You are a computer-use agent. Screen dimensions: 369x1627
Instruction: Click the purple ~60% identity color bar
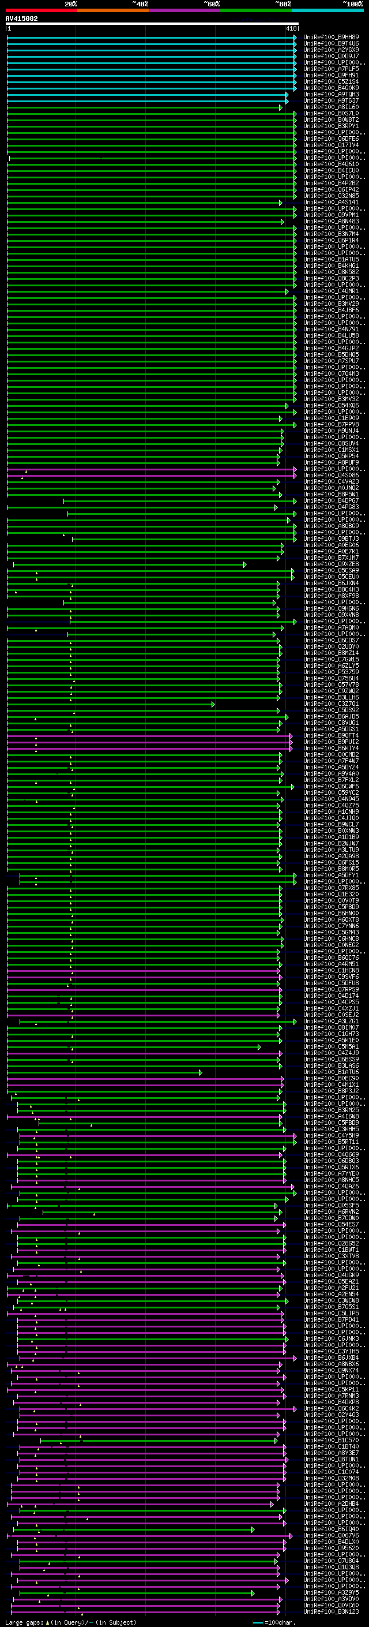pos(185,10)
